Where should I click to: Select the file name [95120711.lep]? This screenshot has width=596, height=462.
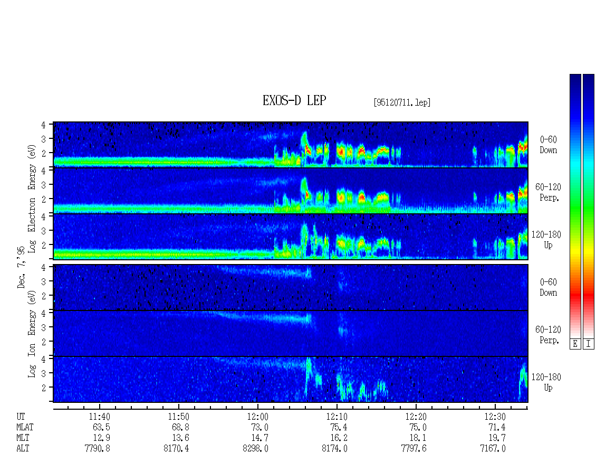click(402, 102)
